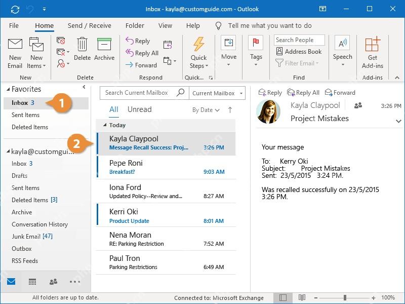
Task: Click Reply in the reading pane
Action: [x=270, y=93]
